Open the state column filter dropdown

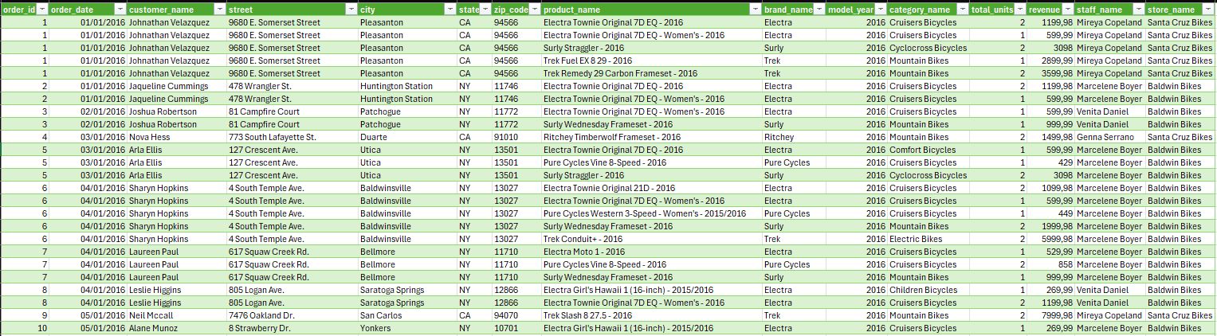click(485, 9)
